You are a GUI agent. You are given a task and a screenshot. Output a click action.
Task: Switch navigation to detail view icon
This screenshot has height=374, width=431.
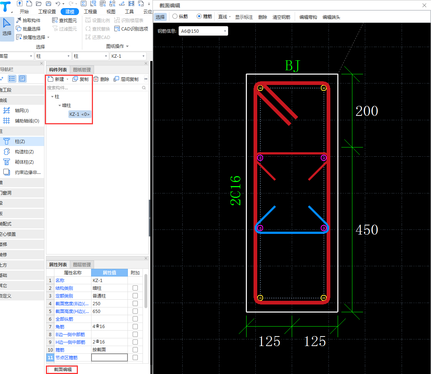(22, 79)
